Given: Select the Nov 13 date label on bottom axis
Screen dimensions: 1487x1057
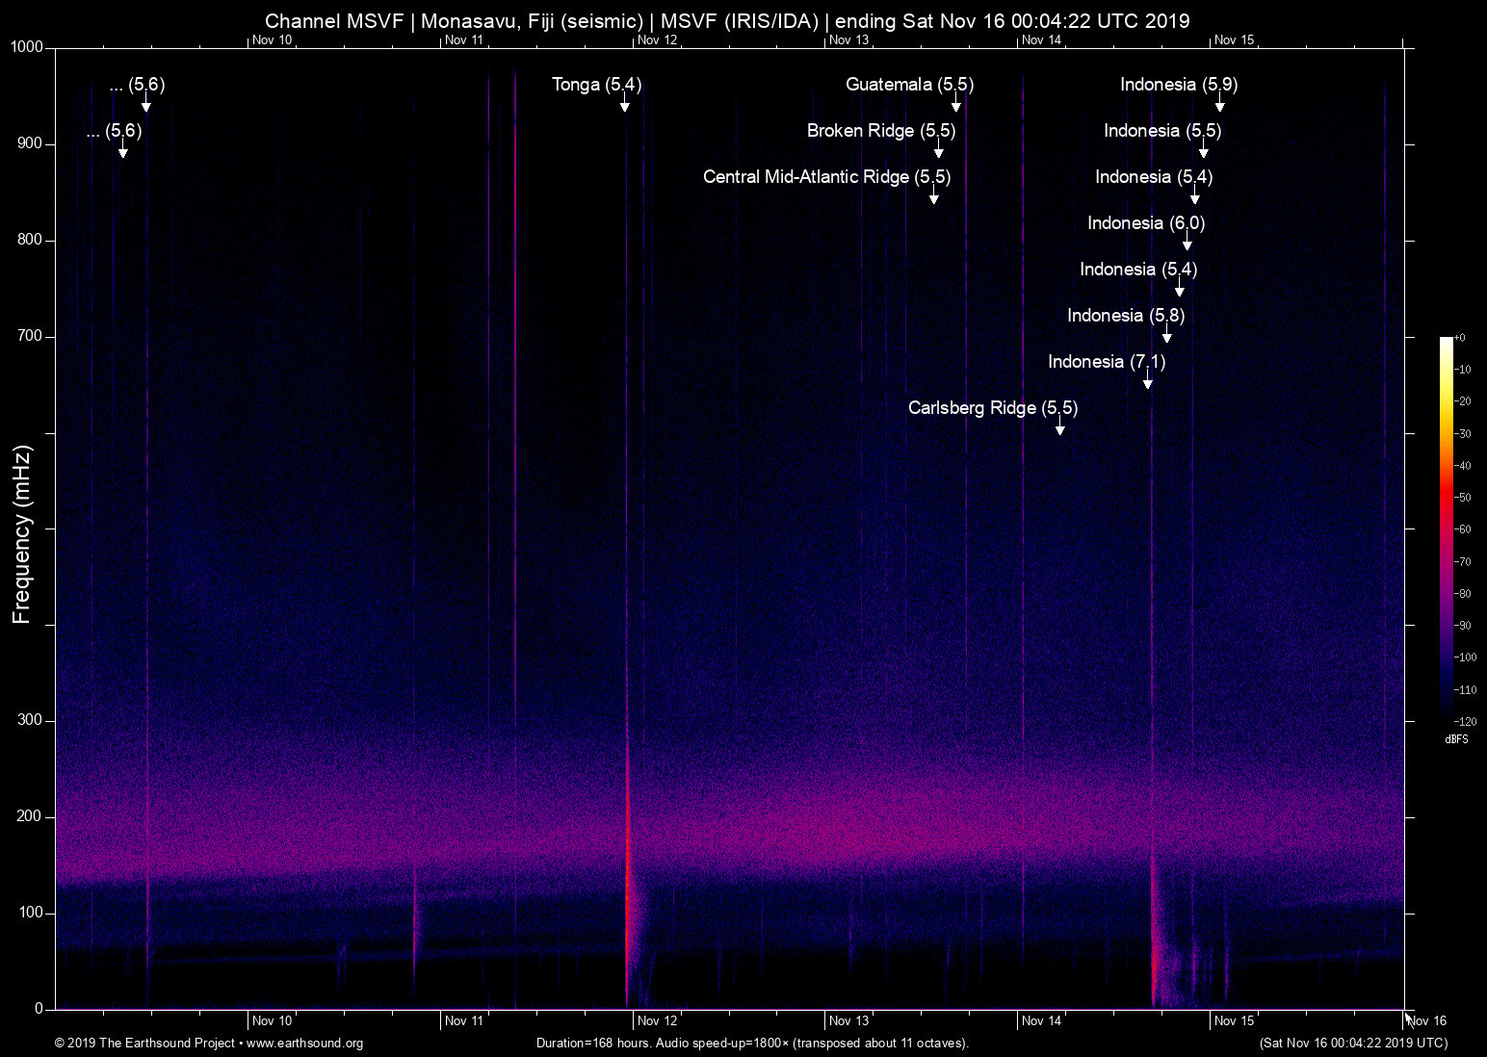Looking at the screenshot, I should coord(849,1020).
